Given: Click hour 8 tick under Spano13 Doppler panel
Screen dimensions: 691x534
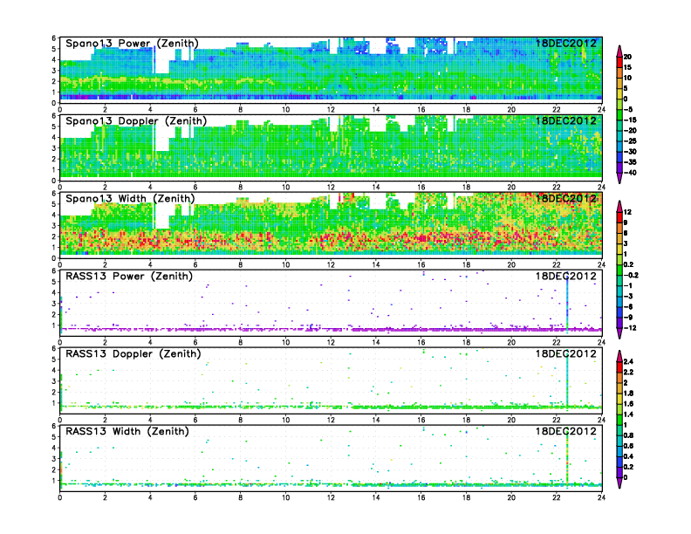Looking at the screenshot, I should 240,187.
